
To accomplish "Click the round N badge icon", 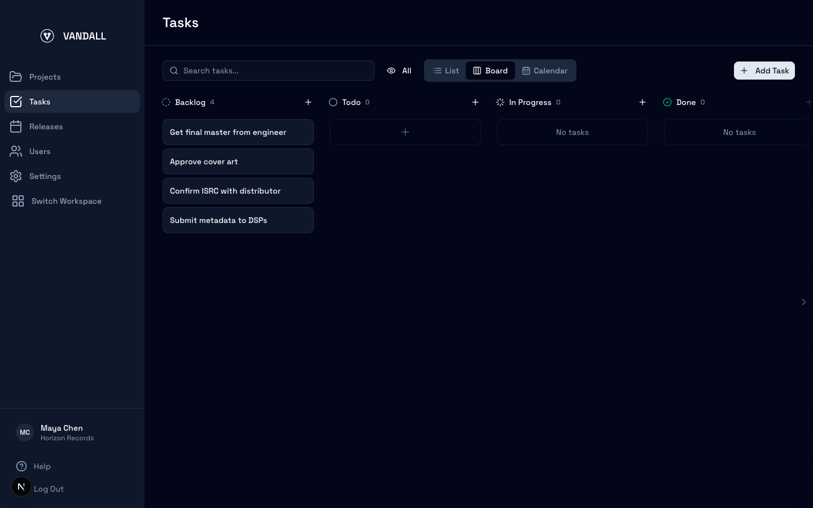I will (21, 487).
